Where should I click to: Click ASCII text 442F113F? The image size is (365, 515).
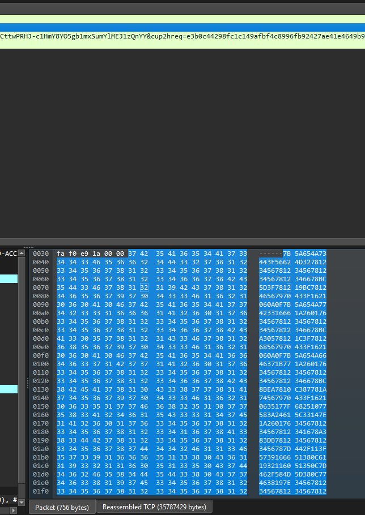coord(311,449)
